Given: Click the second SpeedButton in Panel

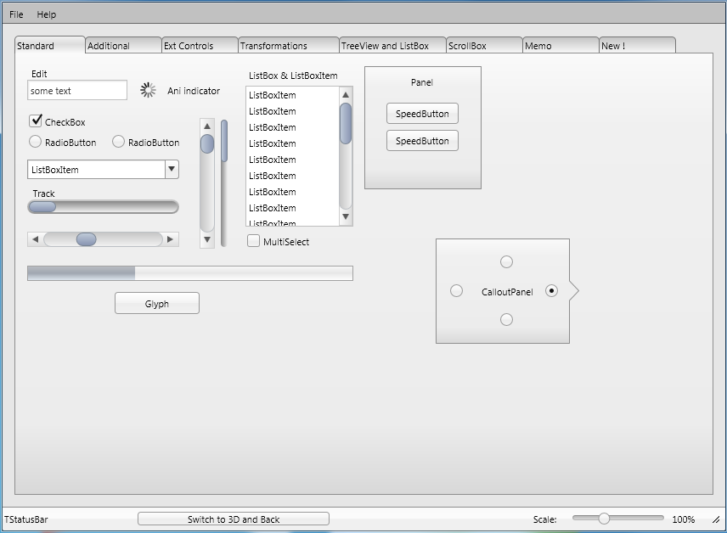Looking at the screenshot, I should pyautogui.click(x=422, y=141).
